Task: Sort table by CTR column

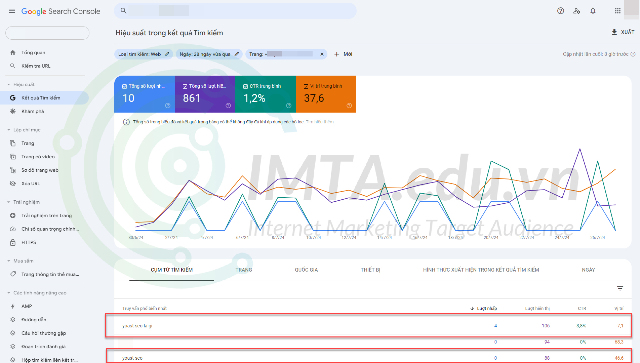Action: coord(582,308)
